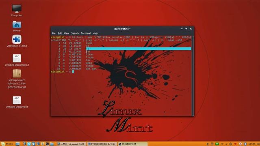Click the apt-get row in terminal output
This screenshot has height=146, width=260.
point(121,69)
